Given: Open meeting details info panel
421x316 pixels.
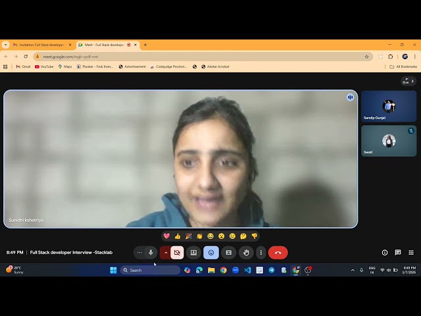Looking at the screenshot, I should pyautogui.click(x=385, y=253).
